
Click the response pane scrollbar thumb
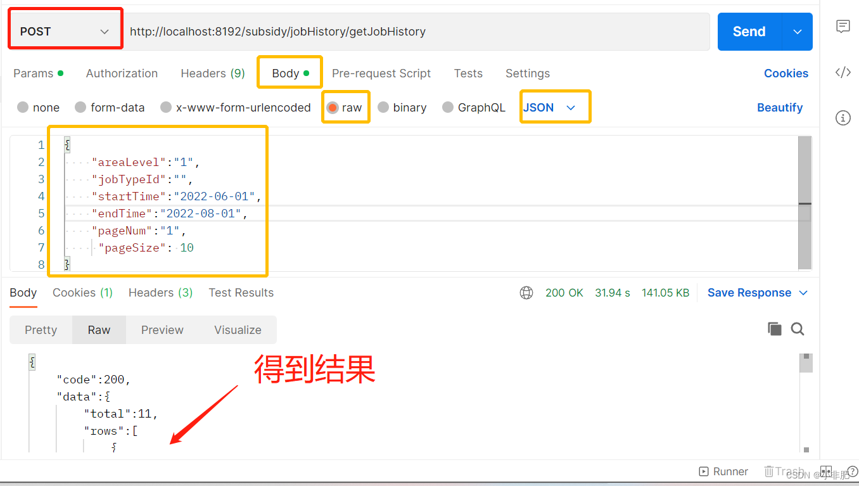806,363
